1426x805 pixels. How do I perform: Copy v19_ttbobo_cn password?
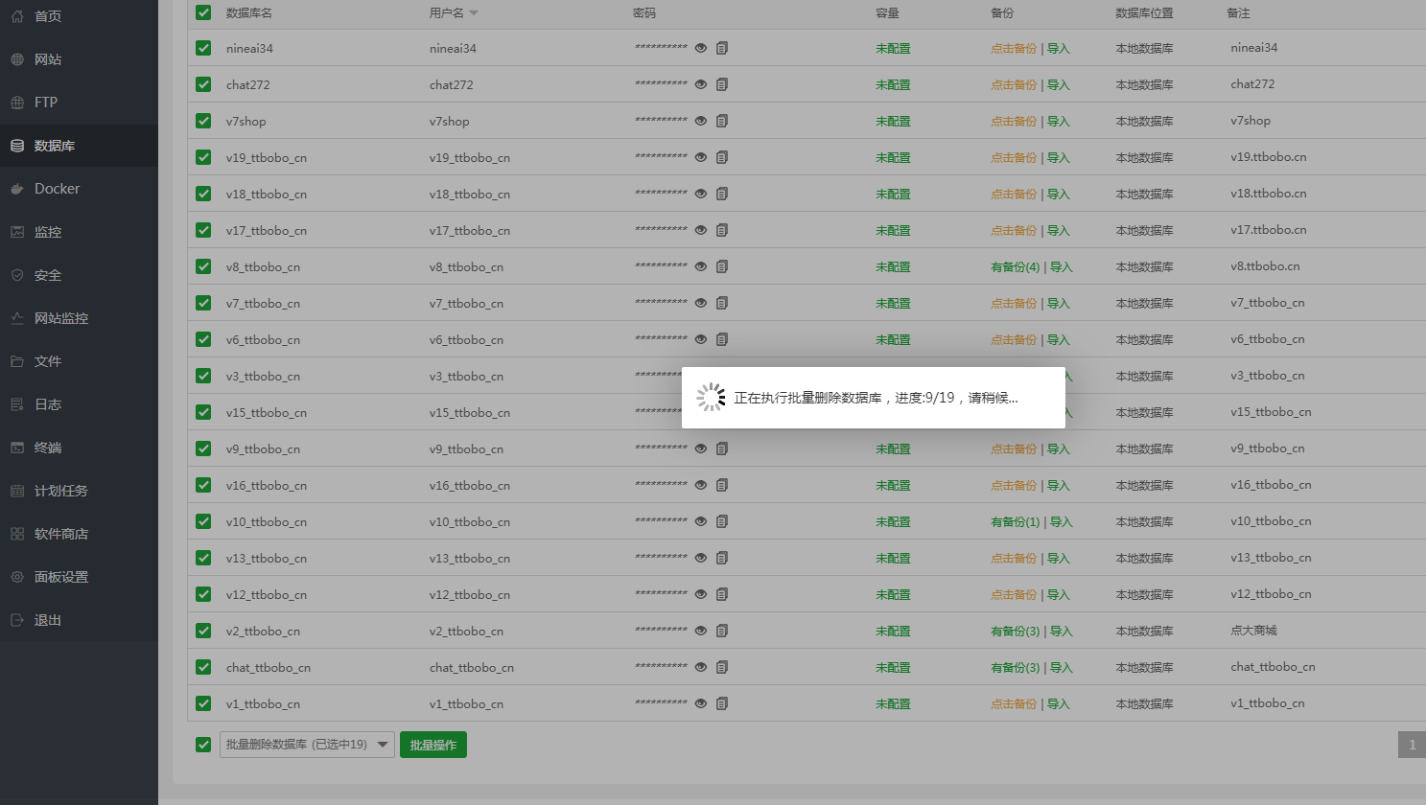(722, 157)
